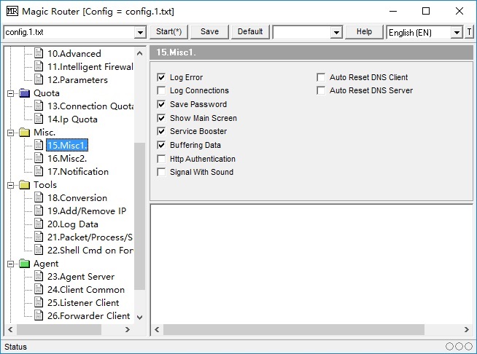Collapse the Tools tree node
The height and width of the screenshot is (354, 477).
[x=10, y=185]
